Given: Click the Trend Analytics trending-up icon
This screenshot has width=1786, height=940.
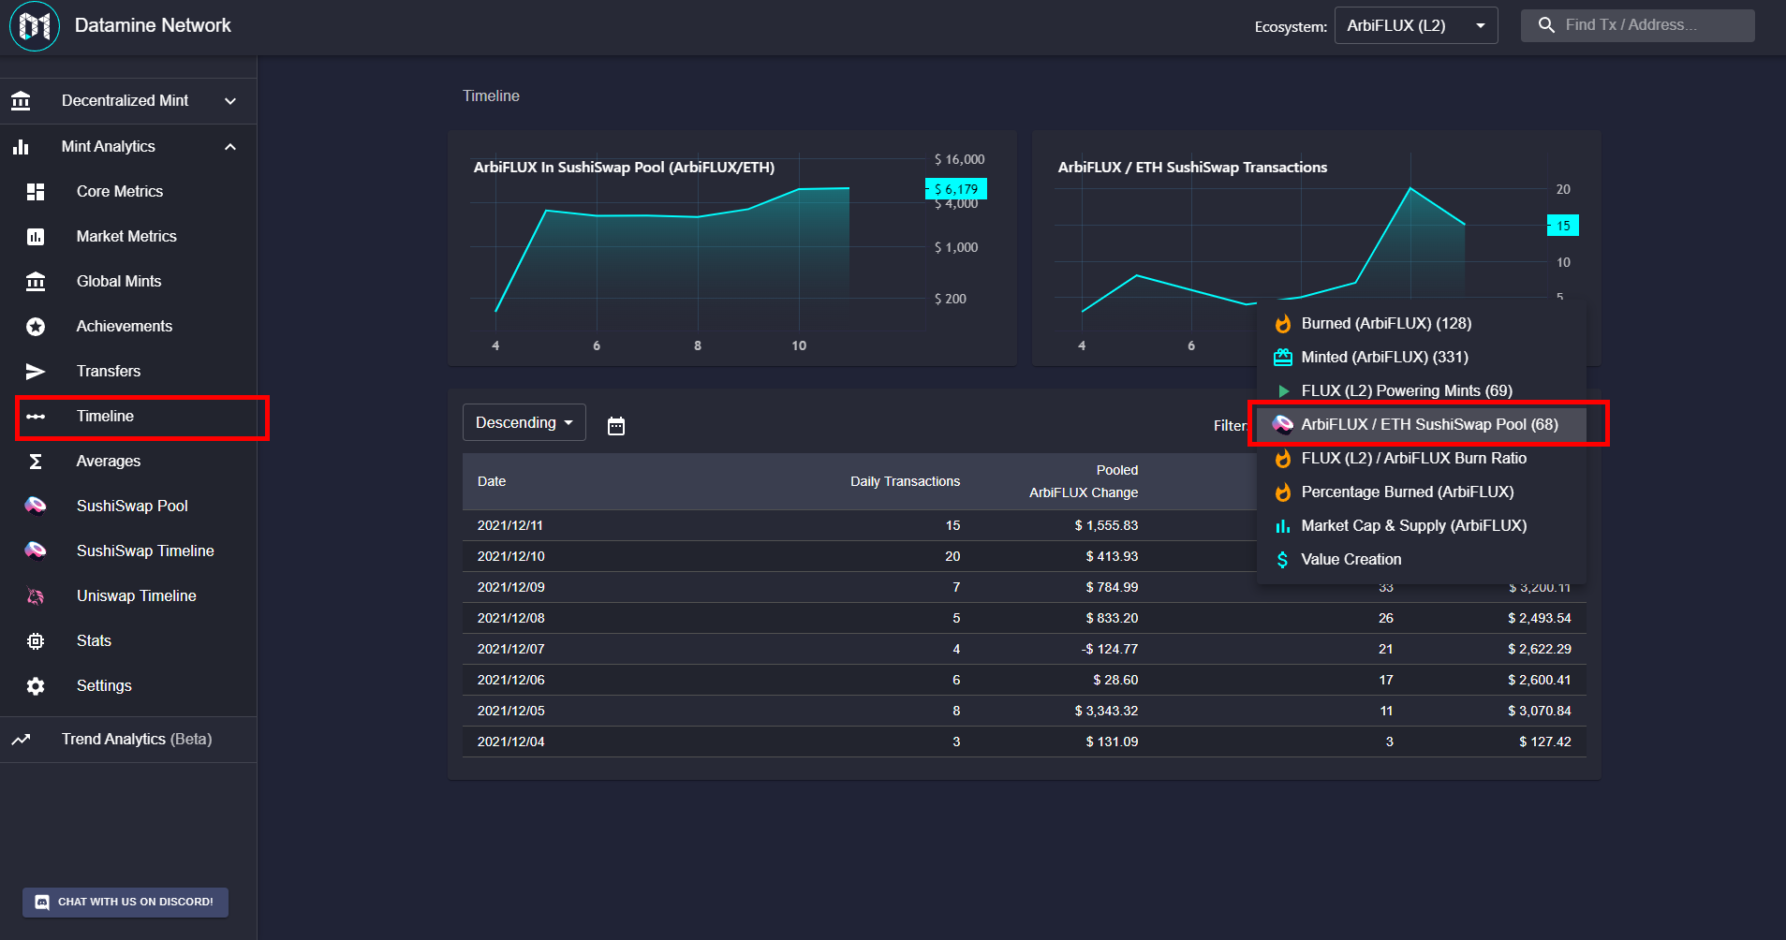Looking at the screenshot, I should (x=21, y=740).
